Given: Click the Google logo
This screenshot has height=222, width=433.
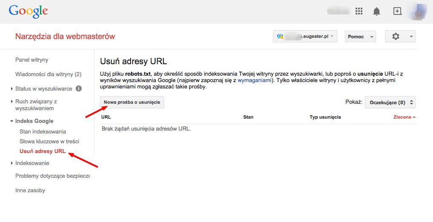Looking at the screenshot, I should [x=28, y=12].
